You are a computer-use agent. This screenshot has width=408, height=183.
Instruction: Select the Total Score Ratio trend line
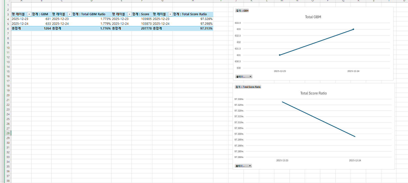[319, 119]
